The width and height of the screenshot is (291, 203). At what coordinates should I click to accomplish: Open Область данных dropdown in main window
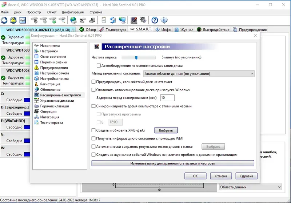tap(250, 187)
